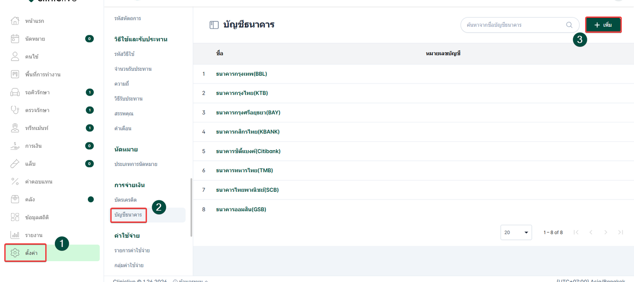Viewport: 634px width, 282px height.
Task: Go to the last page arrow
Action: point(620,232)
